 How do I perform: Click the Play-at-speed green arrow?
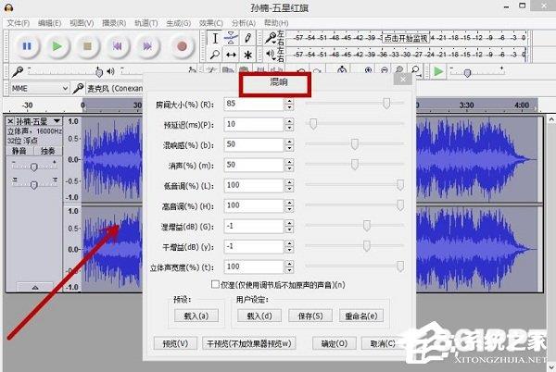pos(438,71)
